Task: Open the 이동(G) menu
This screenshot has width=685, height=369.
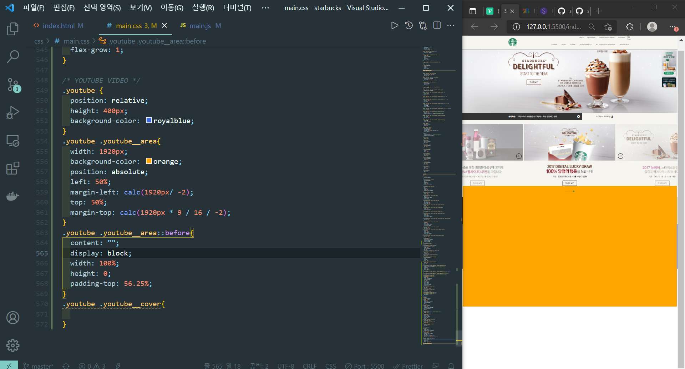Action: [172, 8]
